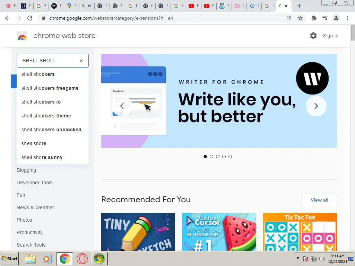Open the Blogging category

26,170
